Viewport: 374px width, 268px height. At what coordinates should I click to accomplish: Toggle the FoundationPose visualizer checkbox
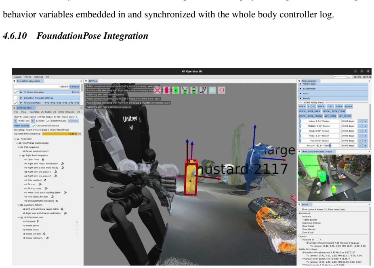(16, 102)
